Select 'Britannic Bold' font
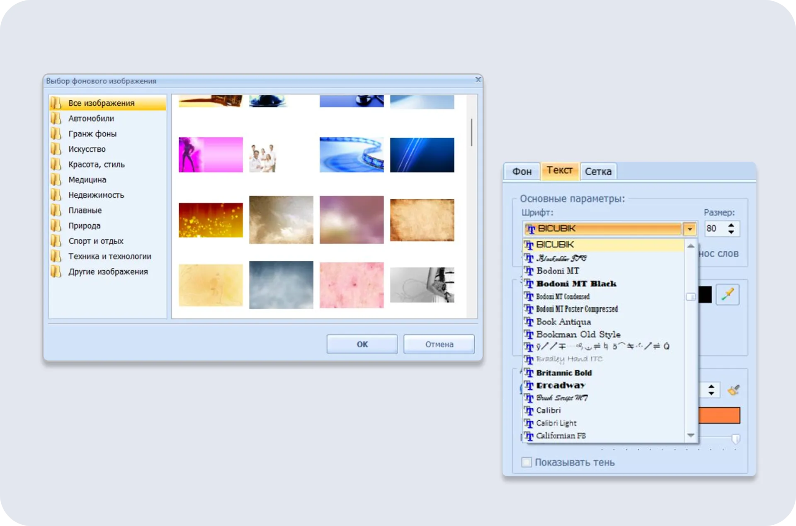796x526 pixels. [604, 373]
